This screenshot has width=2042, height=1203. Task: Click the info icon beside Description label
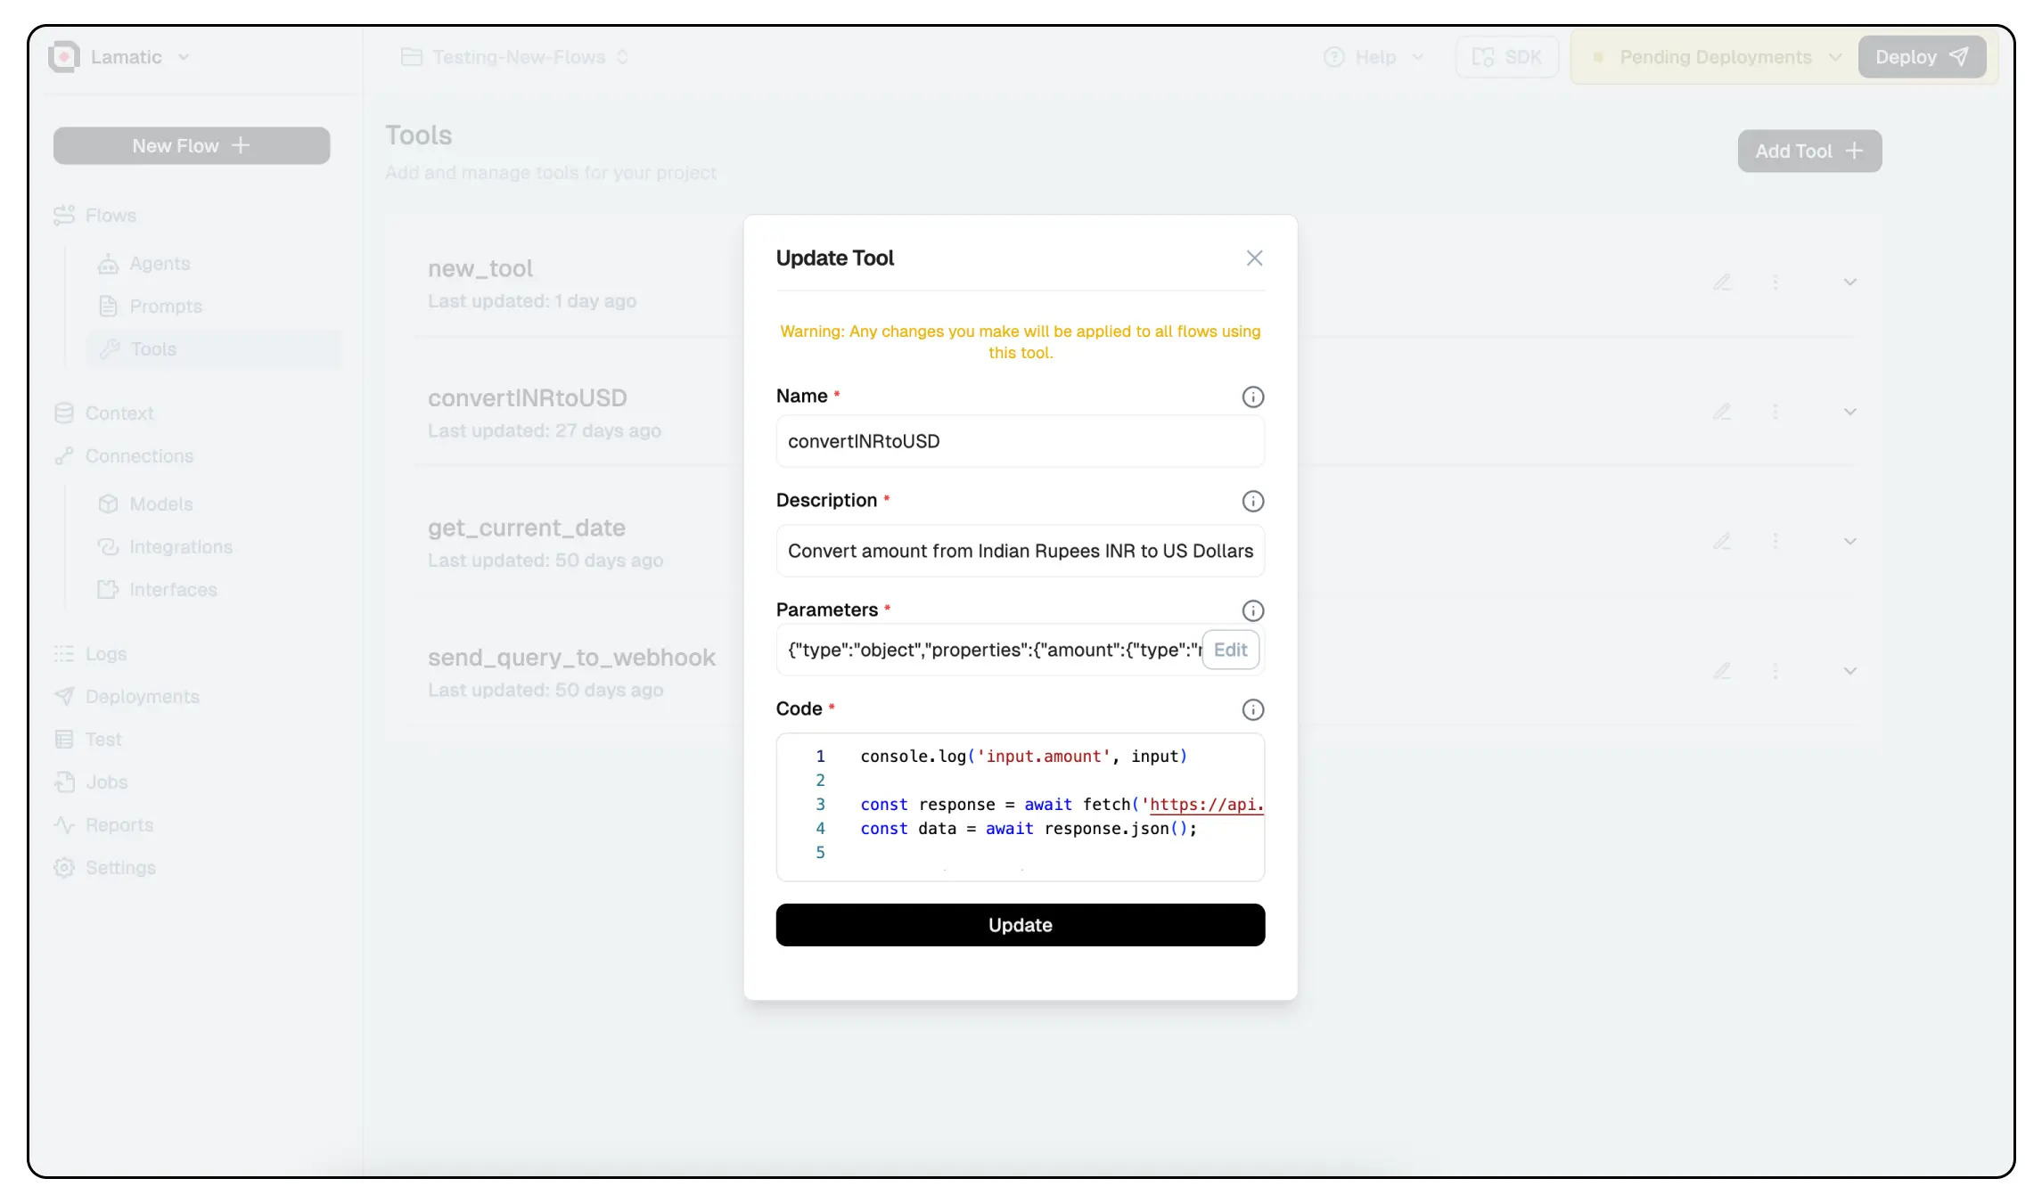tap(1252, 501)
